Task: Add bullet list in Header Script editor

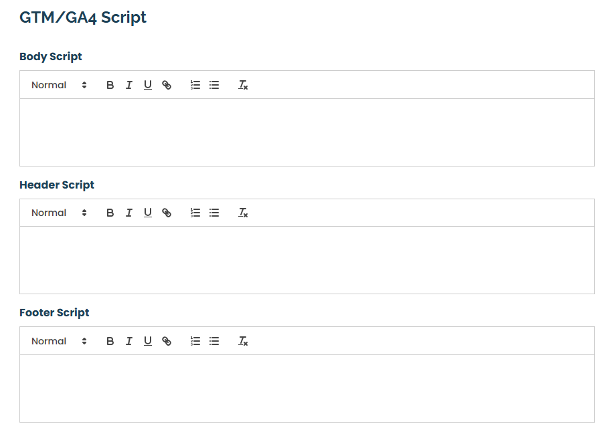Action: click(214, 213)
